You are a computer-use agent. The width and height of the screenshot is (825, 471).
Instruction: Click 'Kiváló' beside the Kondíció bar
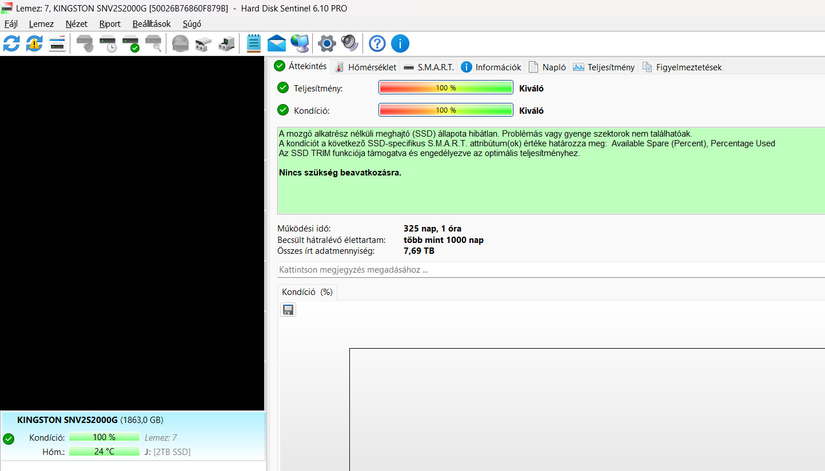531,110
